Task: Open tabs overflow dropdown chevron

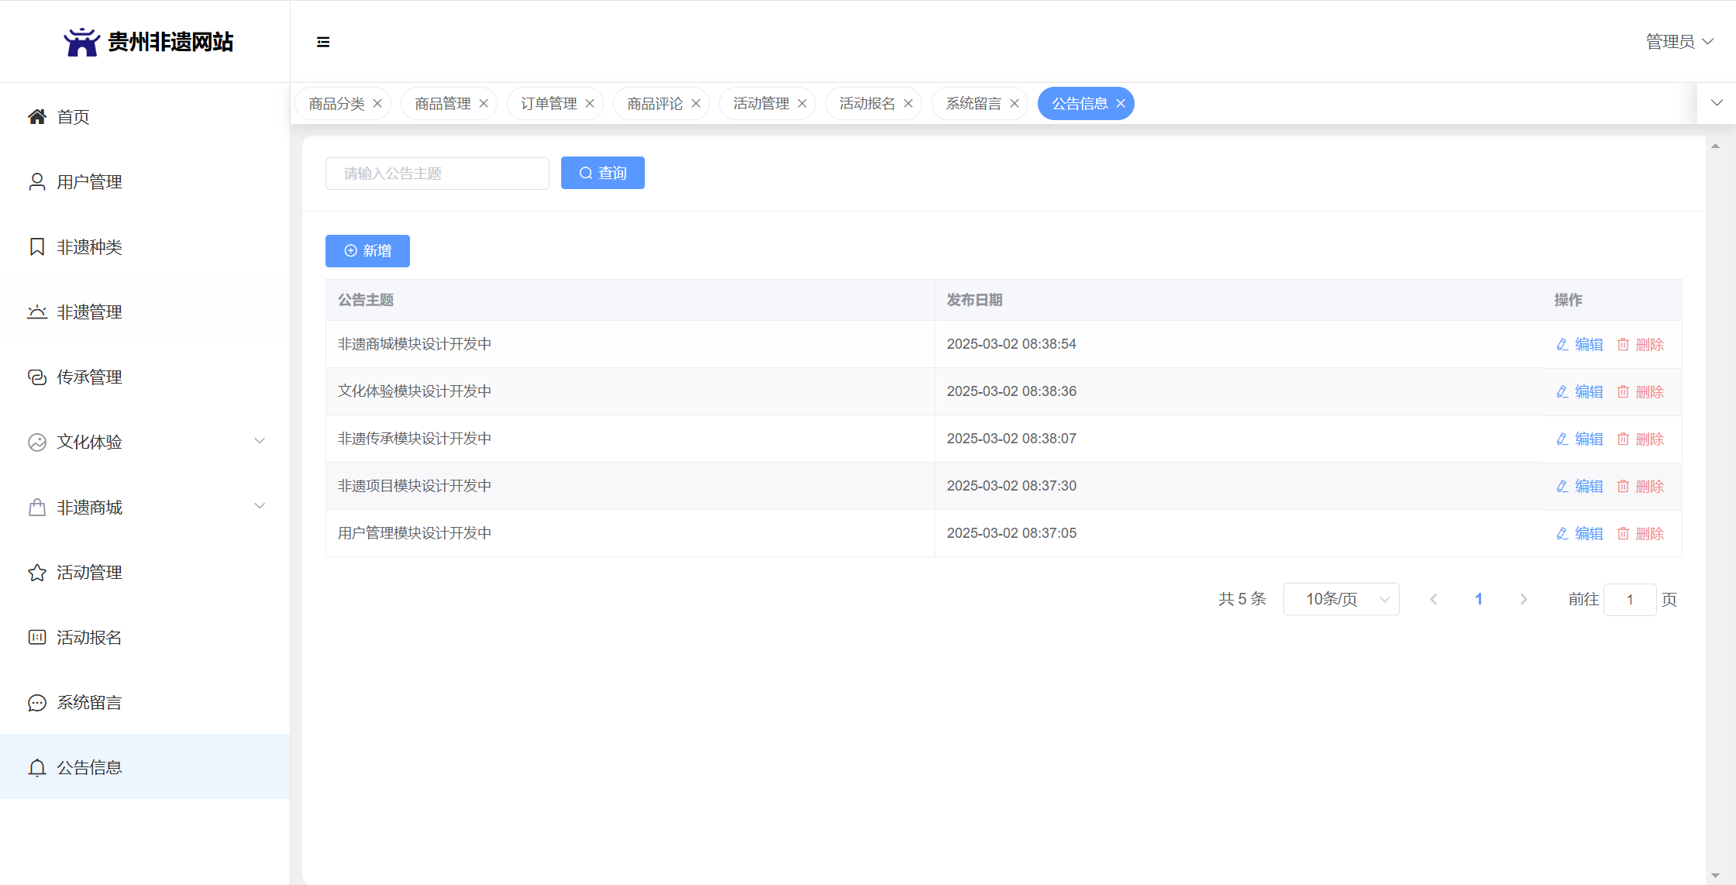Action: (1717, 103)
